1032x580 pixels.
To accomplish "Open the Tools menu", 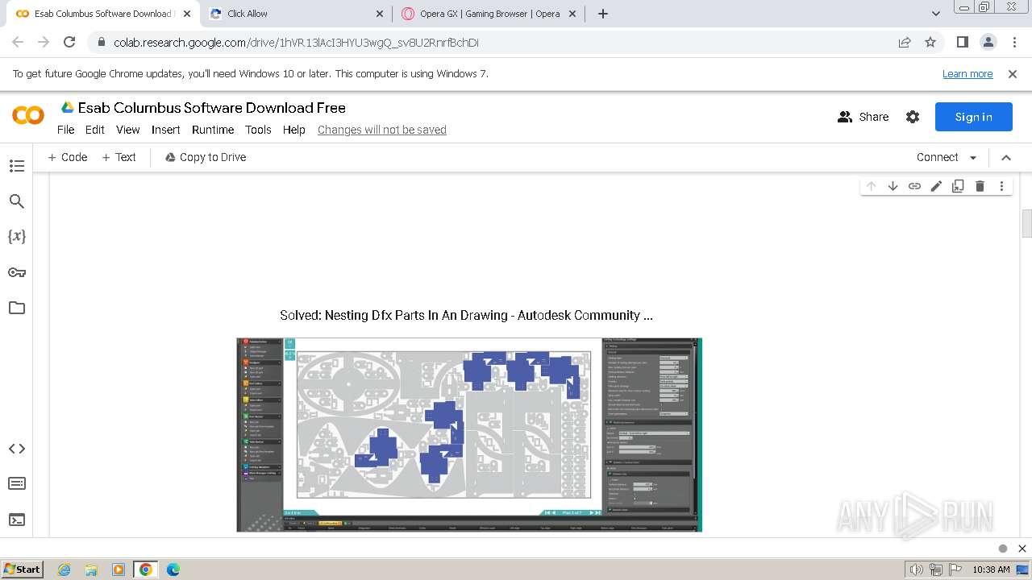I will (x=258, y=130).
